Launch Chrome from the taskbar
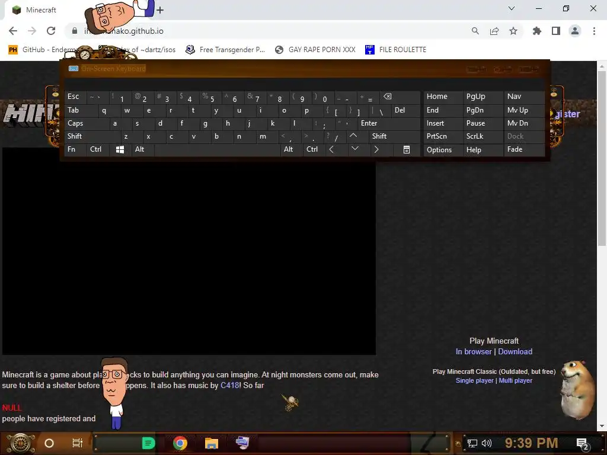This screenshot has height=455, width=607. (x=180, y=443)
